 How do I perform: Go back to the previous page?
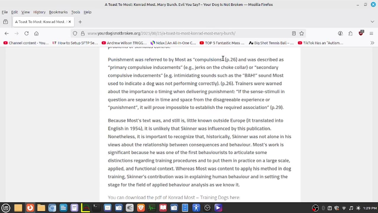7,33
